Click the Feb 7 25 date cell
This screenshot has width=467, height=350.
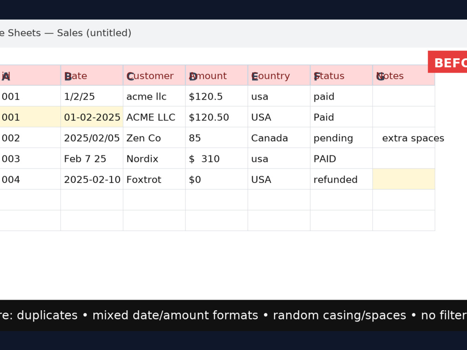(x=92, y=158)
